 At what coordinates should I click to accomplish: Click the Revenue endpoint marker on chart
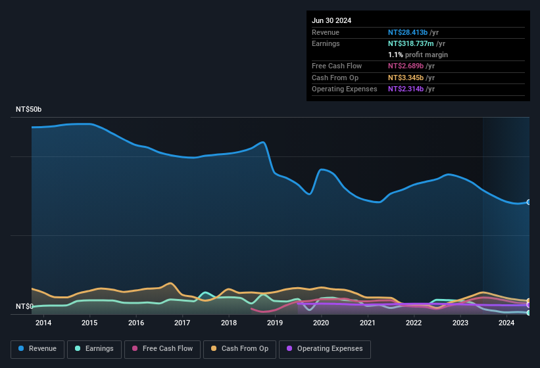coord(529,202)
